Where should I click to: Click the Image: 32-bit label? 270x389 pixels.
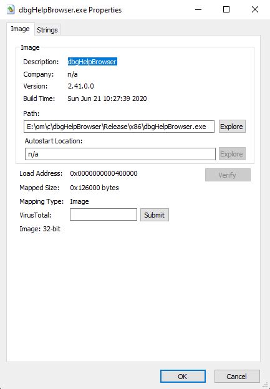[40, 229]
